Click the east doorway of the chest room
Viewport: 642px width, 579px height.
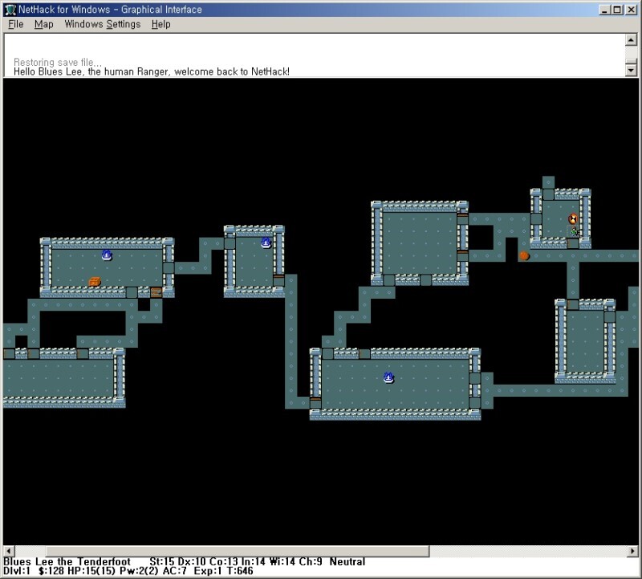click(169, 268)
